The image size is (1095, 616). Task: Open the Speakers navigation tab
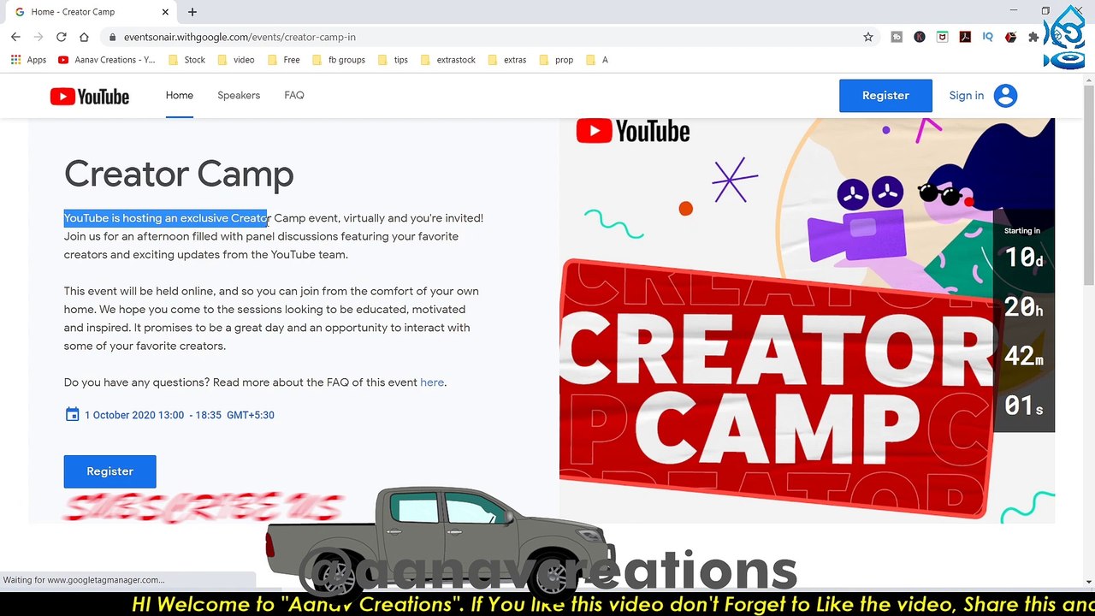[239, 96]
